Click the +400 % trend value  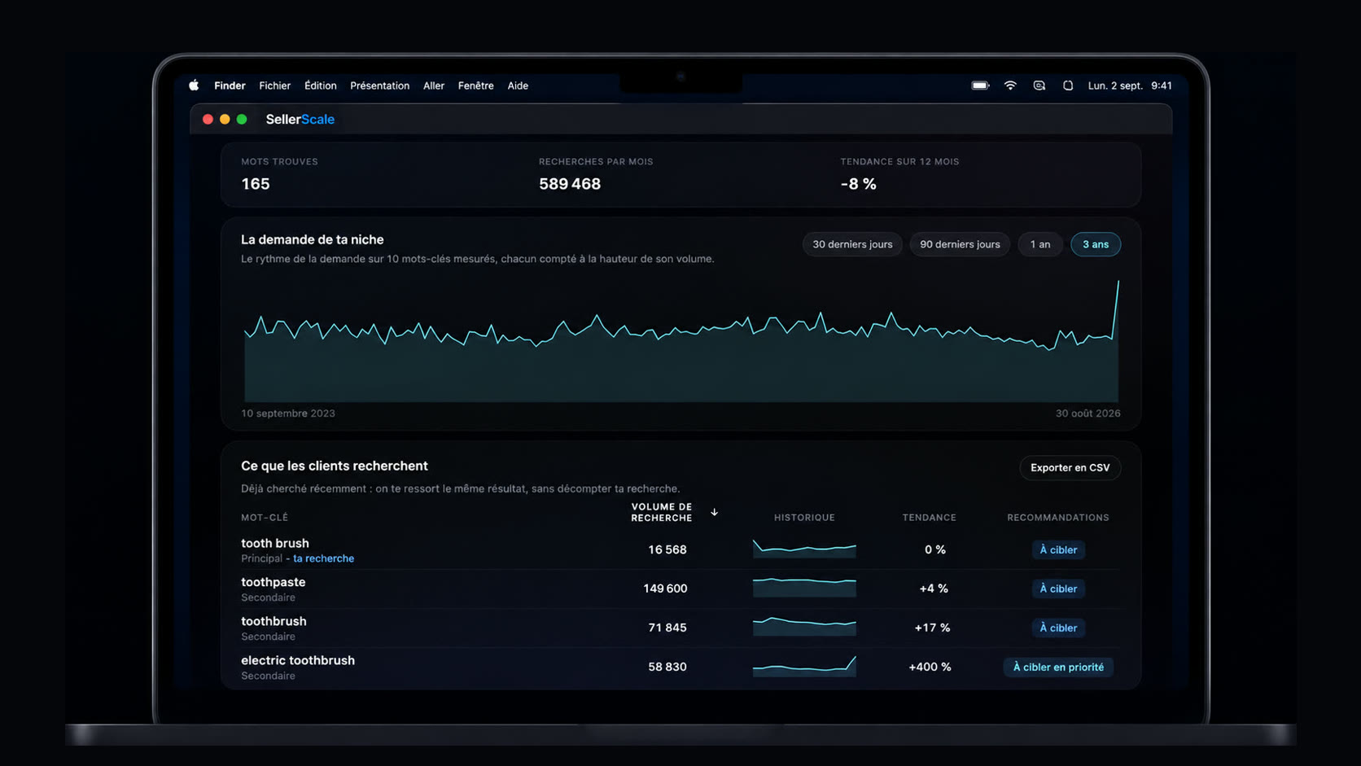tap(930, 667)
